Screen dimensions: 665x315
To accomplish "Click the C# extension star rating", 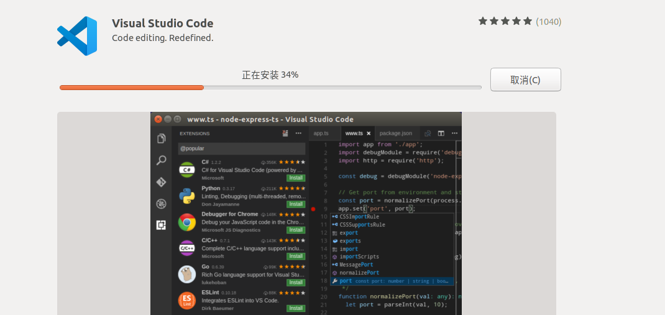I will [x=292, y=162].
